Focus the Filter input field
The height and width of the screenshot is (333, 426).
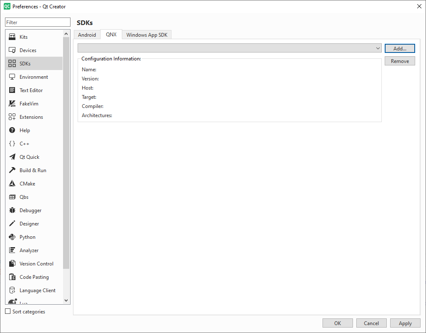click(x=38, y=22)
